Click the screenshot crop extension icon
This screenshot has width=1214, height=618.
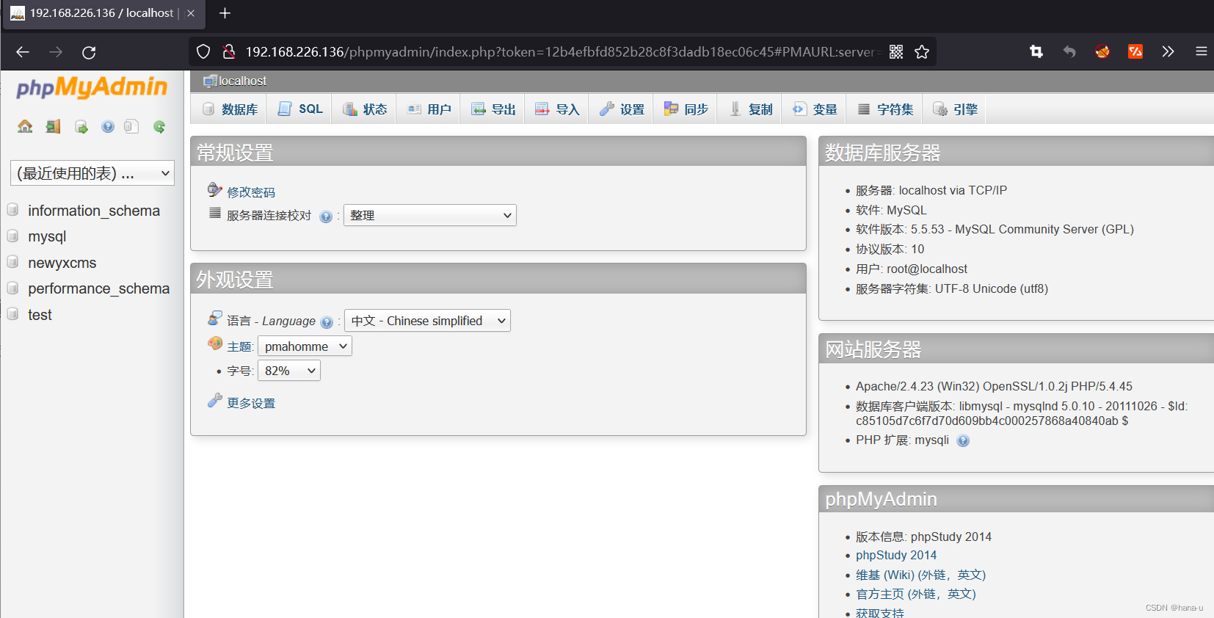coord(1036,51)
